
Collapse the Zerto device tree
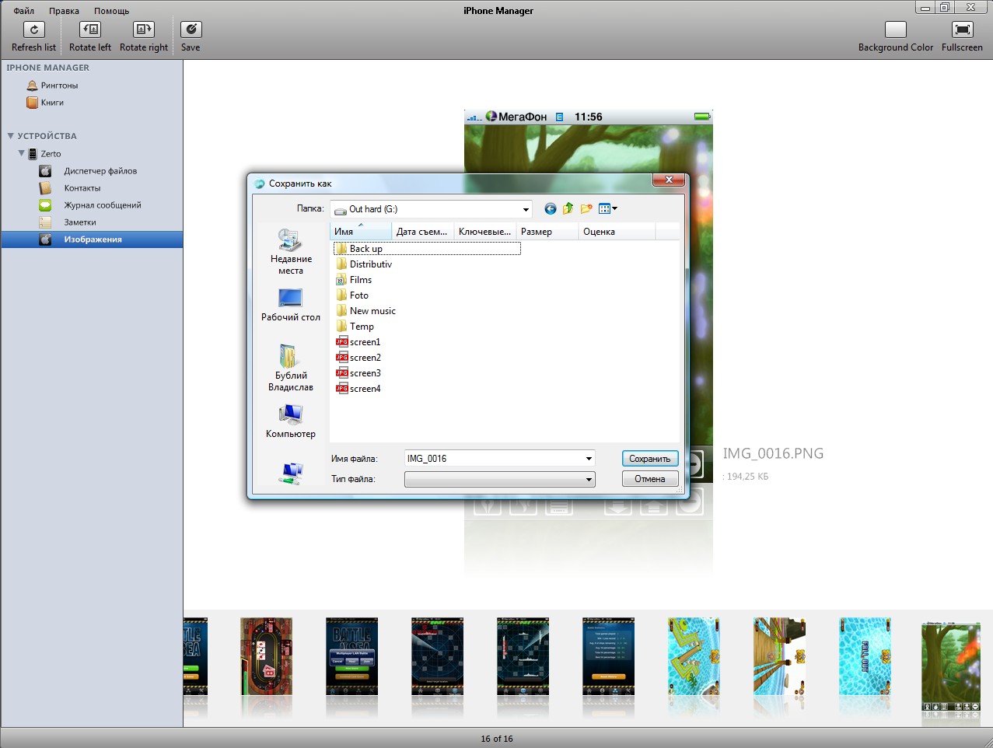(x=22, y=153)
